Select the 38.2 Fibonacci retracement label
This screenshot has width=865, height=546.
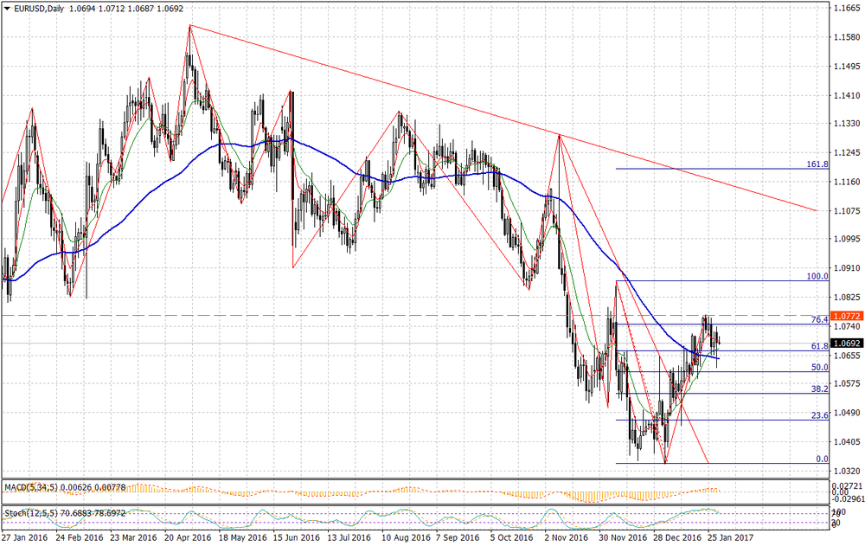coord(820,389)
